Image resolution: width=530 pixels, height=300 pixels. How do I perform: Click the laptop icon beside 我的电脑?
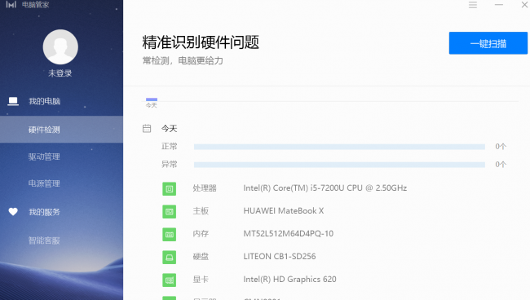(x=13, y=101)
